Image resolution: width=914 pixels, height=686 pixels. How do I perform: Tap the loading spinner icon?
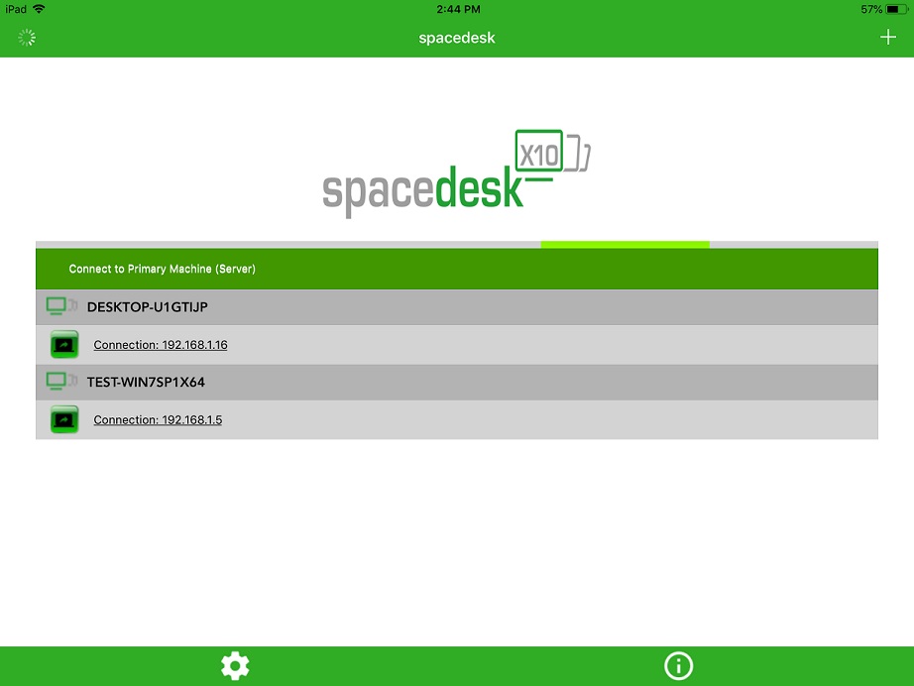(27, 38)
